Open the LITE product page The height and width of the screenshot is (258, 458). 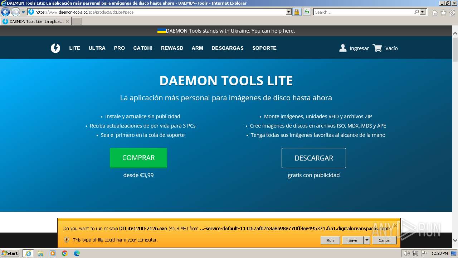coord(74,48)
